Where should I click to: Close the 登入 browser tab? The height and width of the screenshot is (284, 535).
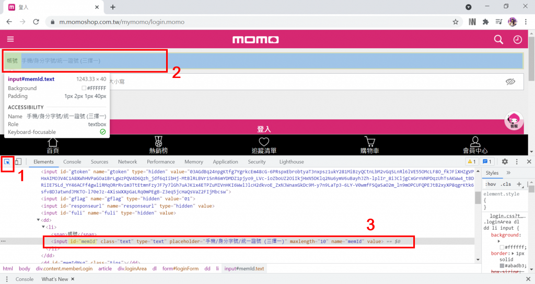(97, 7)
